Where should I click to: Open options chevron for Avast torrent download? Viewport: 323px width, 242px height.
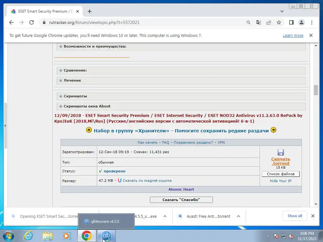238,216
